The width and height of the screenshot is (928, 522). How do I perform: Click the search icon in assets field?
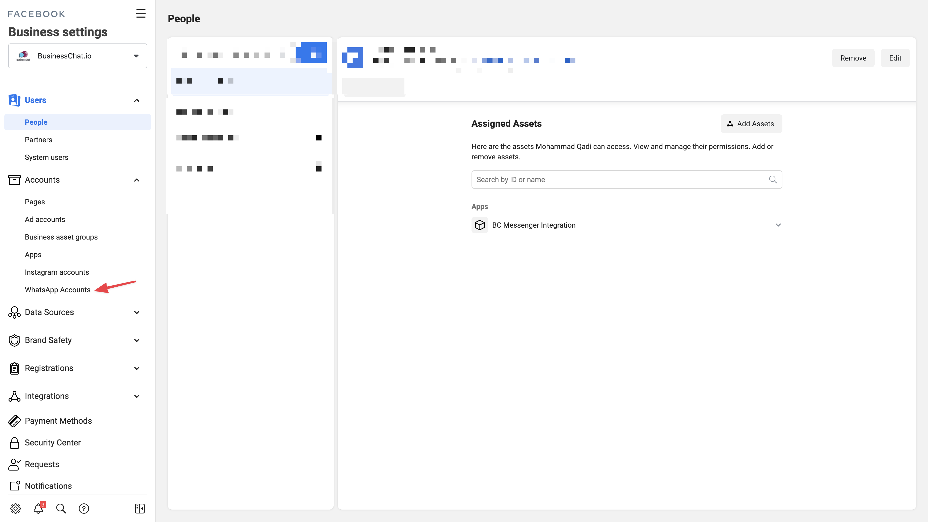click(x=773, y=180)
